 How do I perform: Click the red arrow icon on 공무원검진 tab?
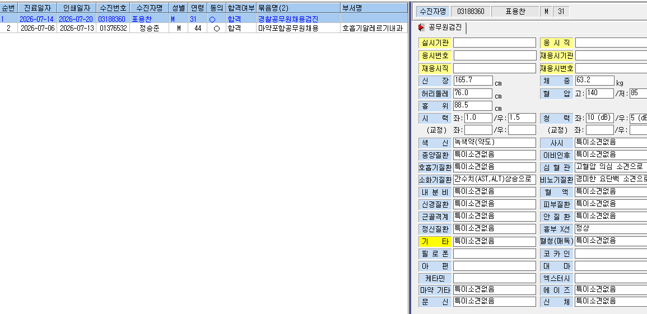tap(421, 27)
